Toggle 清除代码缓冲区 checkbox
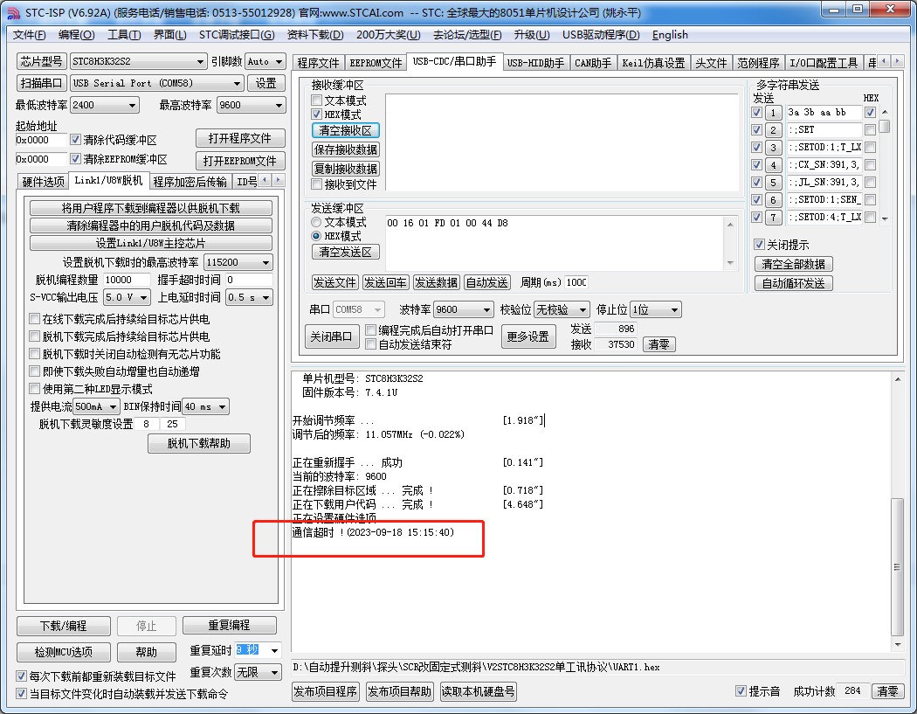 tap(75, 139)
